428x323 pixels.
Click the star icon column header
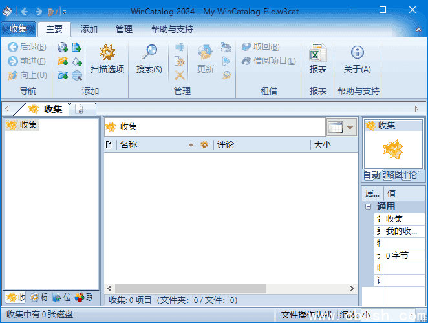204,145
